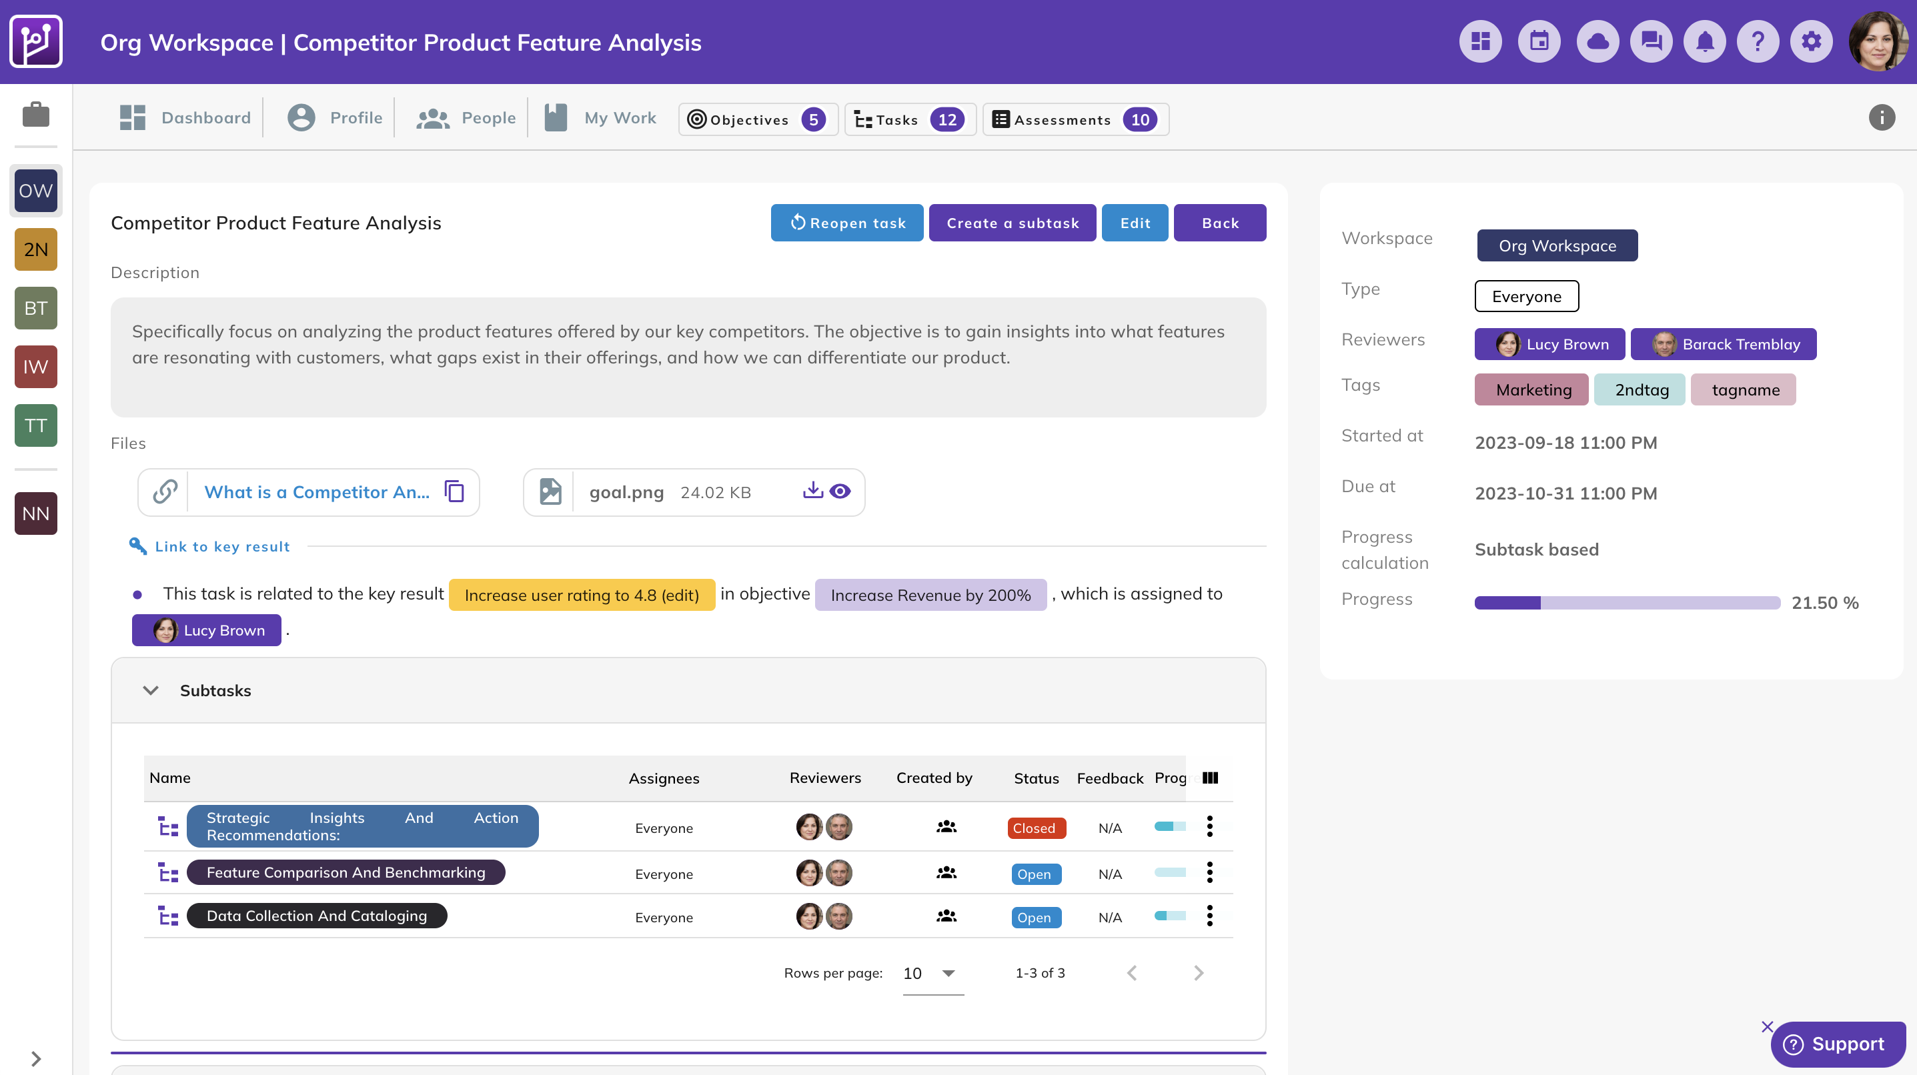
Task: Preview goal.png with the eye icon
Action: point(840,491)
